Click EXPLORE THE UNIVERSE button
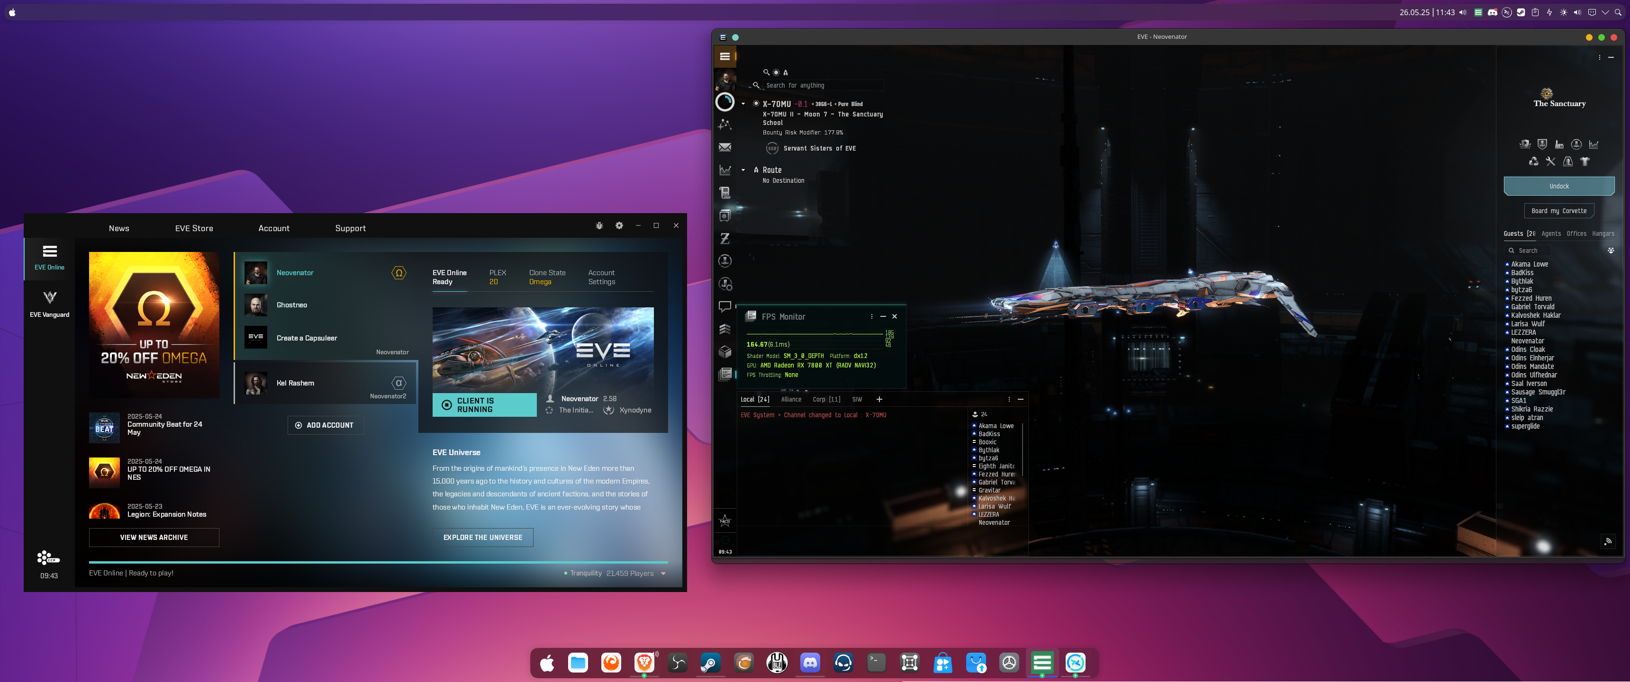Screen dimensions: 1630x682 click(482, 537)
